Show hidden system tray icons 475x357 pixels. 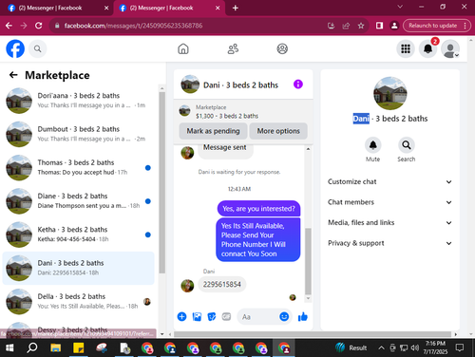[x=382, y=348]
